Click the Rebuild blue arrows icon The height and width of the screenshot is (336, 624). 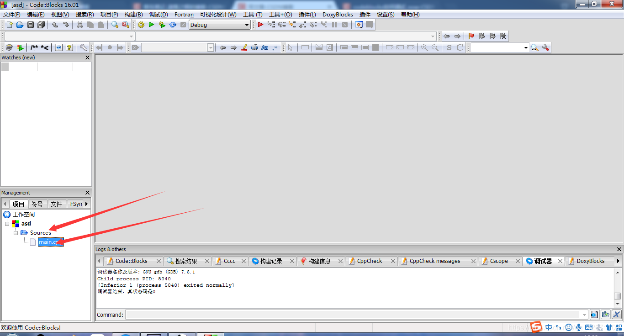click(173, 25)
